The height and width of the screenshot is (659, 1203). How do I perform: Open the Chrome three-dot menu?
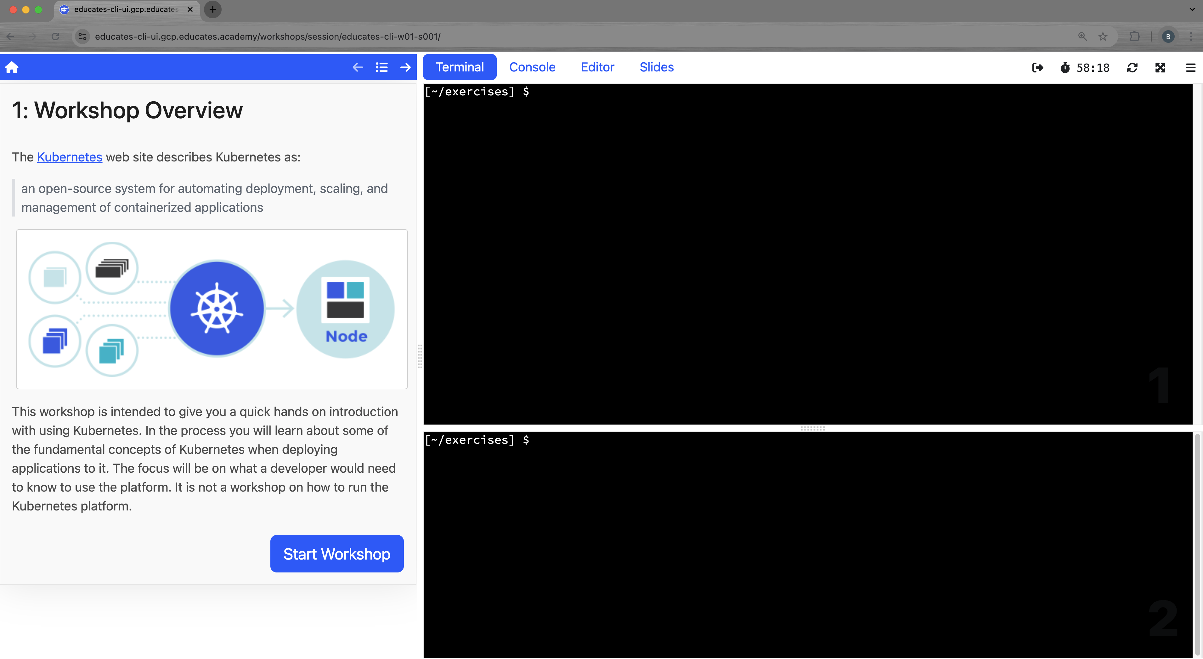[x=1190, y=37]
